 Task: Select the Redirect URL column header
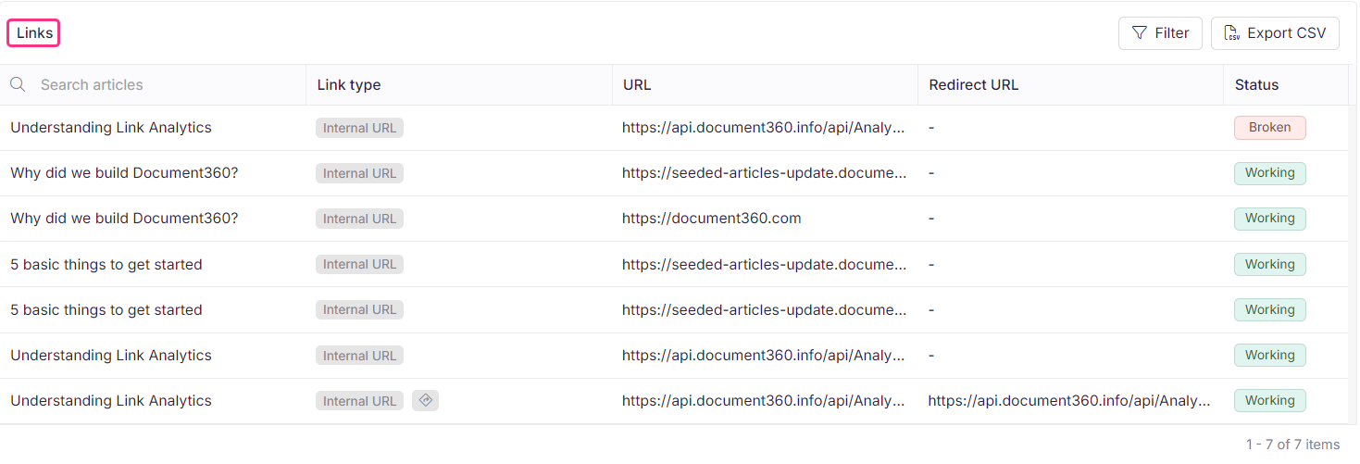(x=973, y=84)
